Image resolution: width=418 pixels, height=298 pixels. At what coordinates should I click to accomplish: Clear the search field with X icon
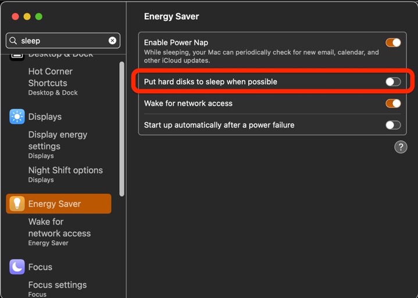pyautogui.click(x=112, y=41)
